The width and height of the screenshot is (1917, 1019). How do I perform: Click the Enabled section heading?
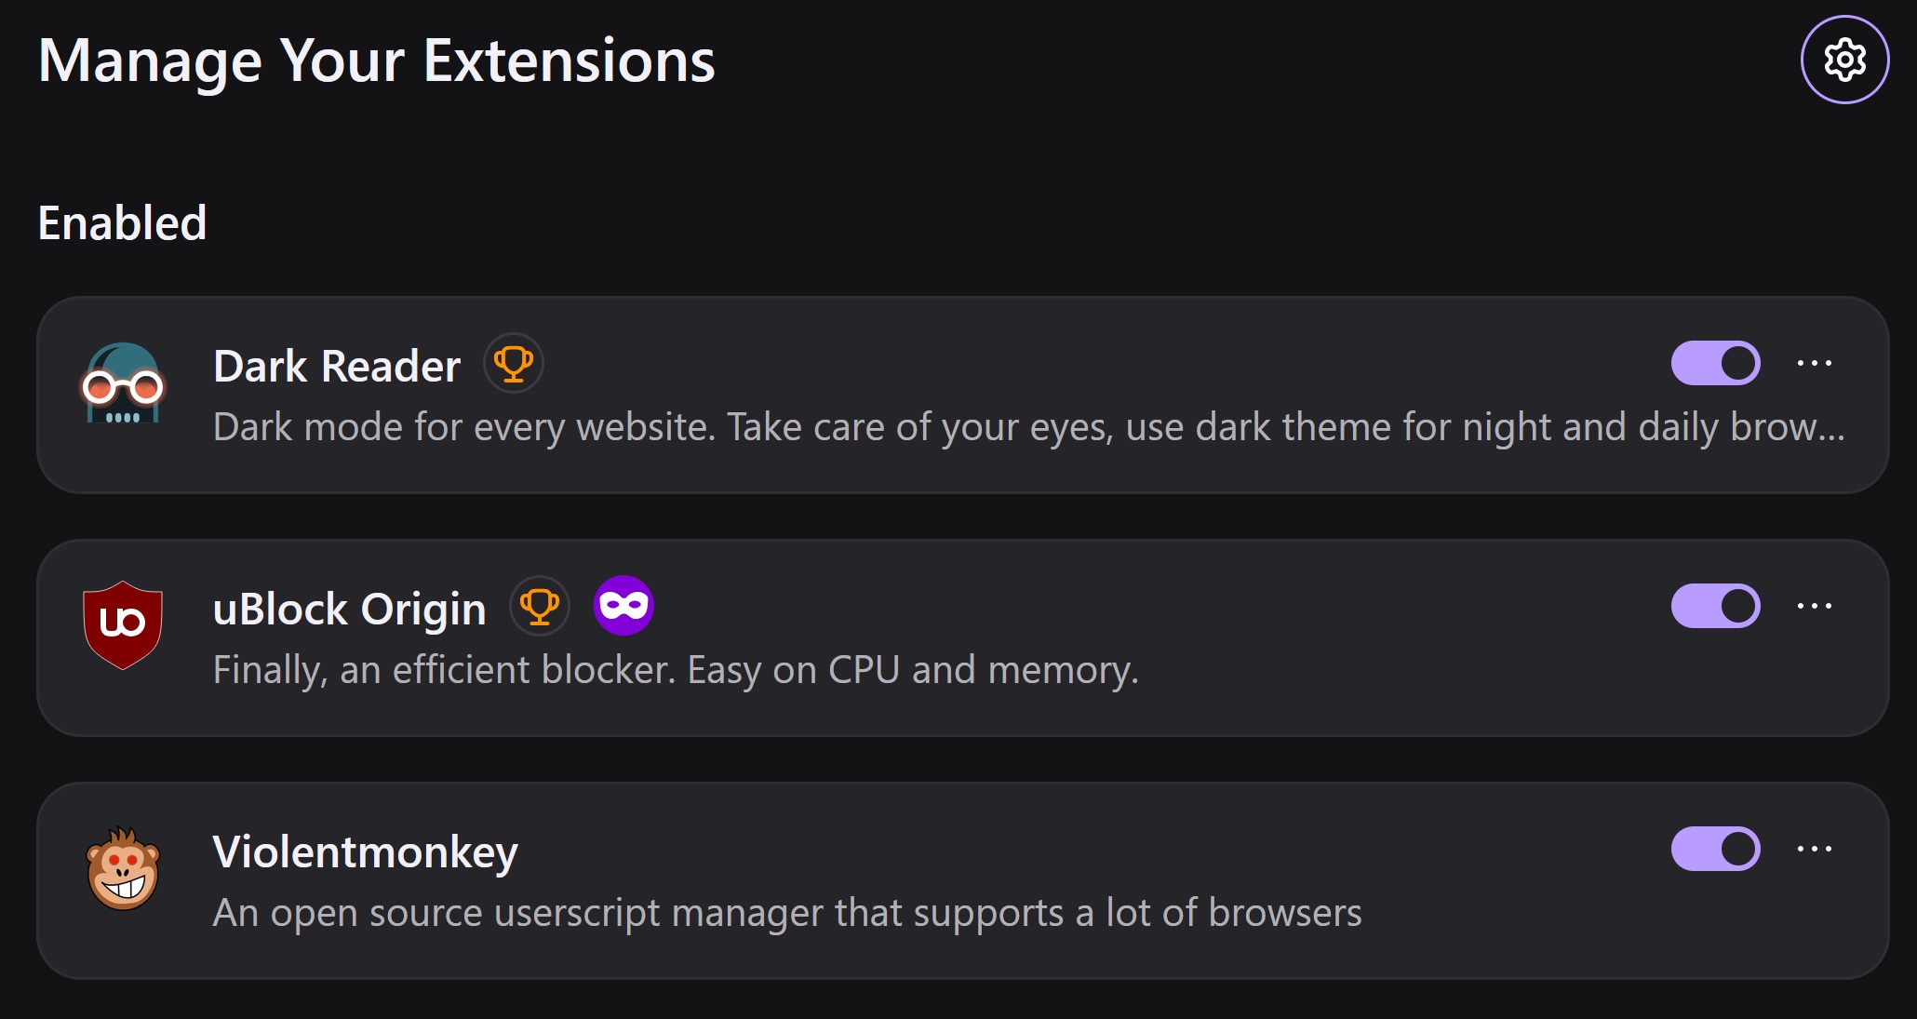click(122, 223)
